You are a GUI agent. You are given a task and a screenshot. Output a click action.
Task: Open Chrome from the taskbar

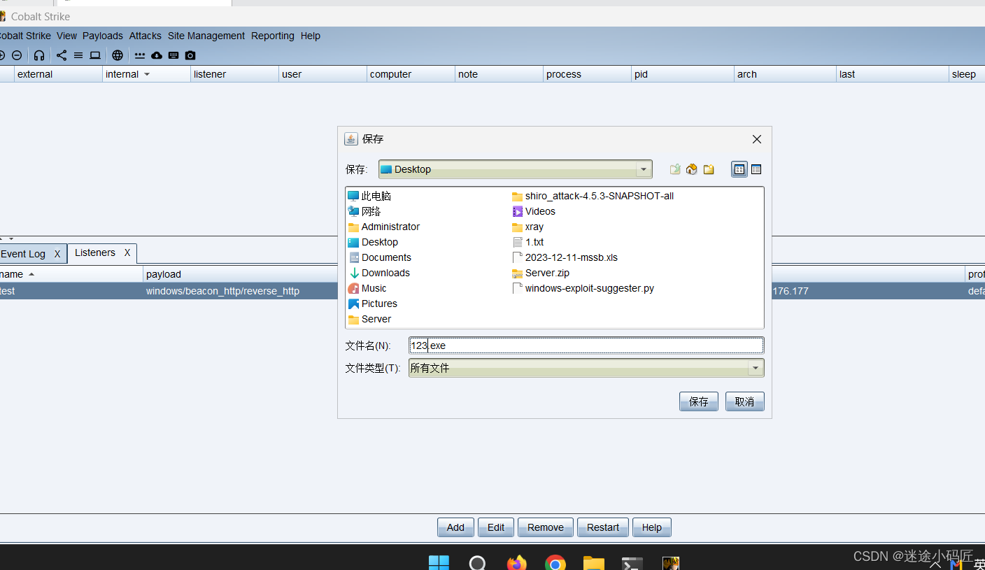click(x=555, y=563)
